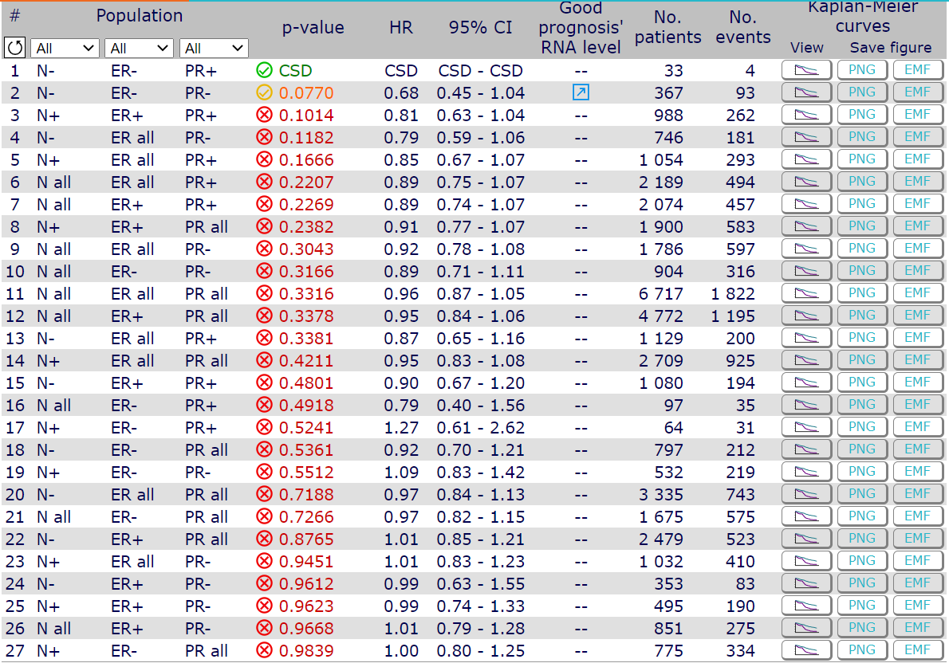Click the Population column header
This screenshot has width=949, height=663.
pos(140,16)
